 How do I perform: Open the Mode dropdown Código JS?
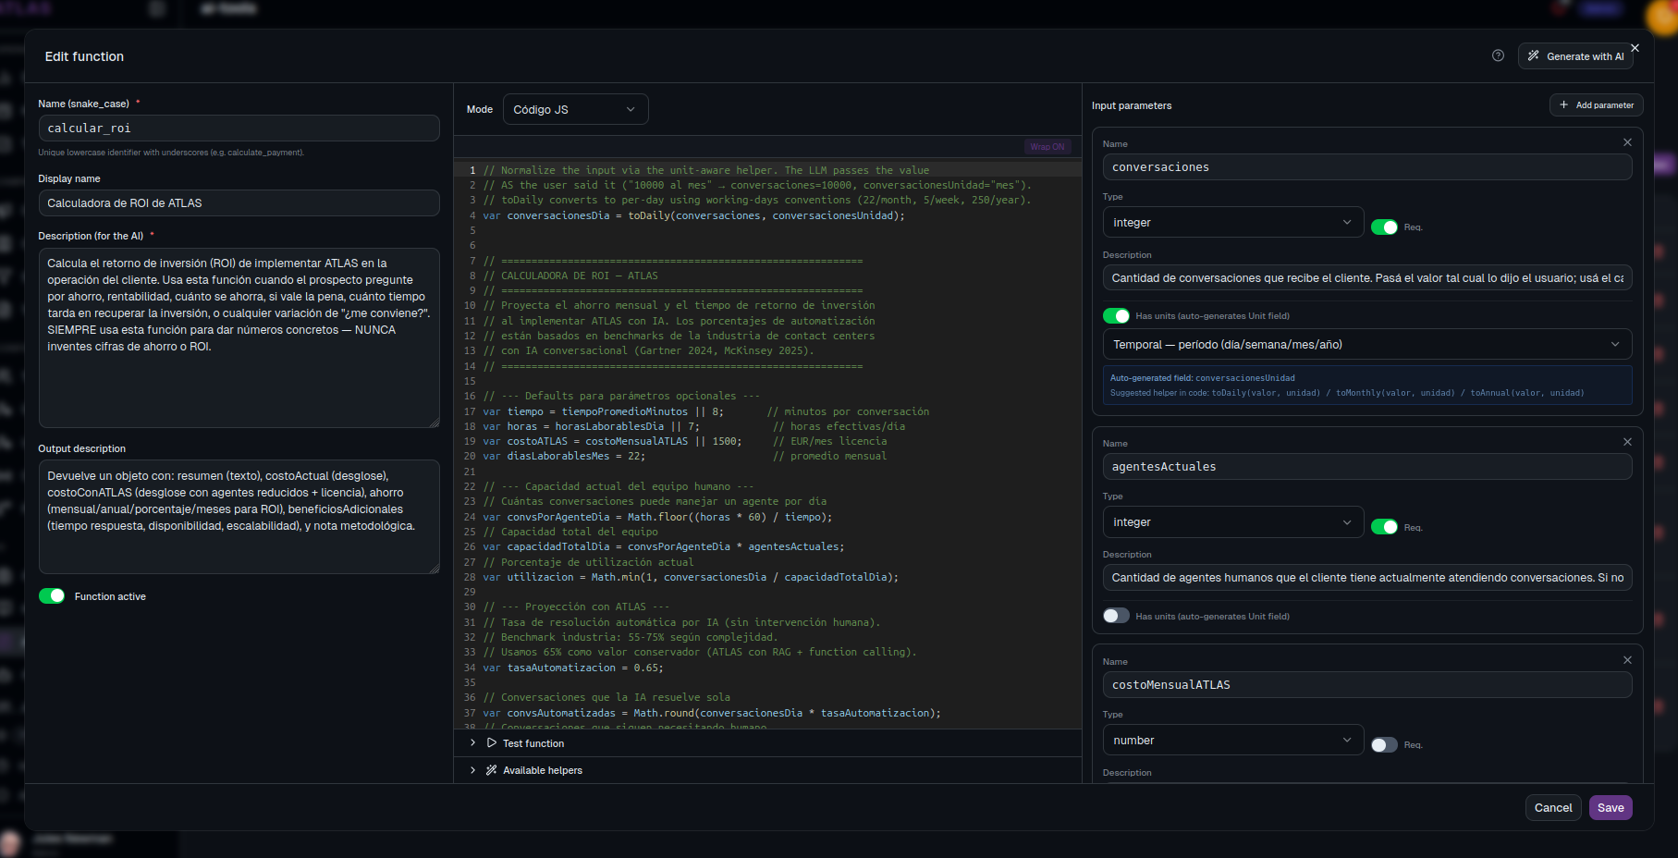575,109
